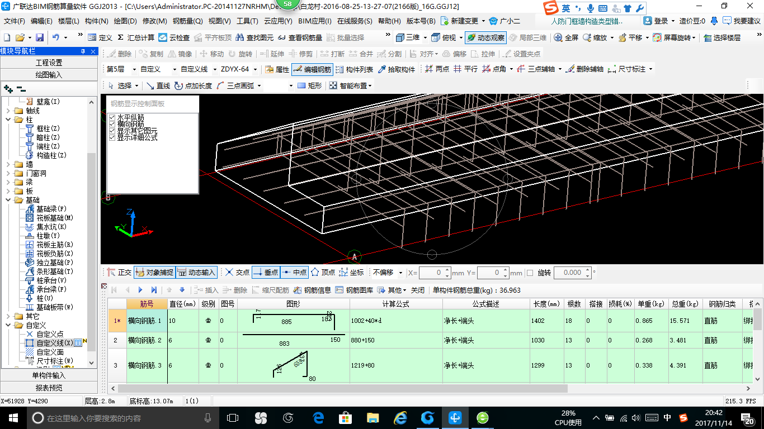This screenshot has width=764, height=429.
Task: Select 点加长度 point-plus-length tool
Action: [x=193, y=85]
